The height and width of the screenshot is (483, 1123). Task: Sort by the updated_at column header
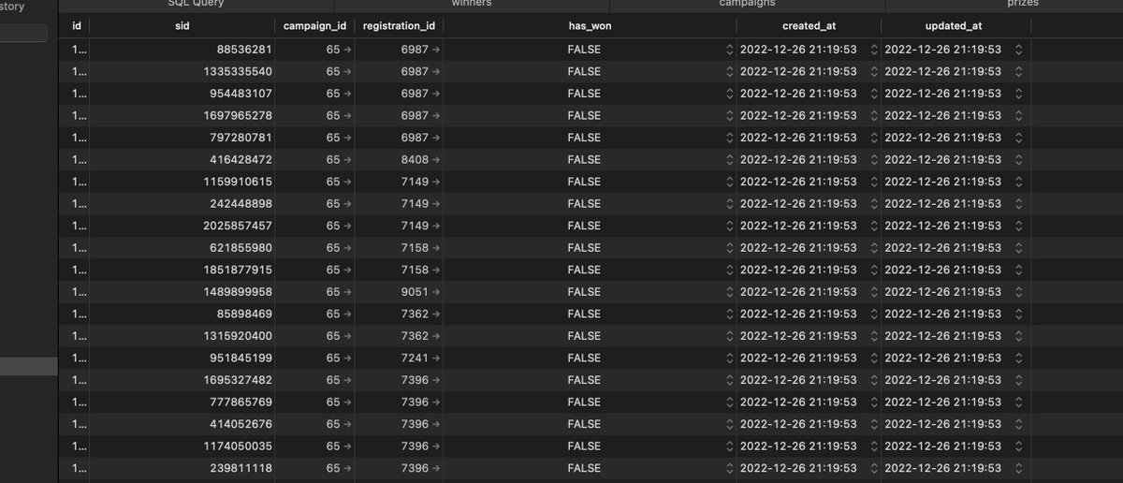[x=954, y=26]
